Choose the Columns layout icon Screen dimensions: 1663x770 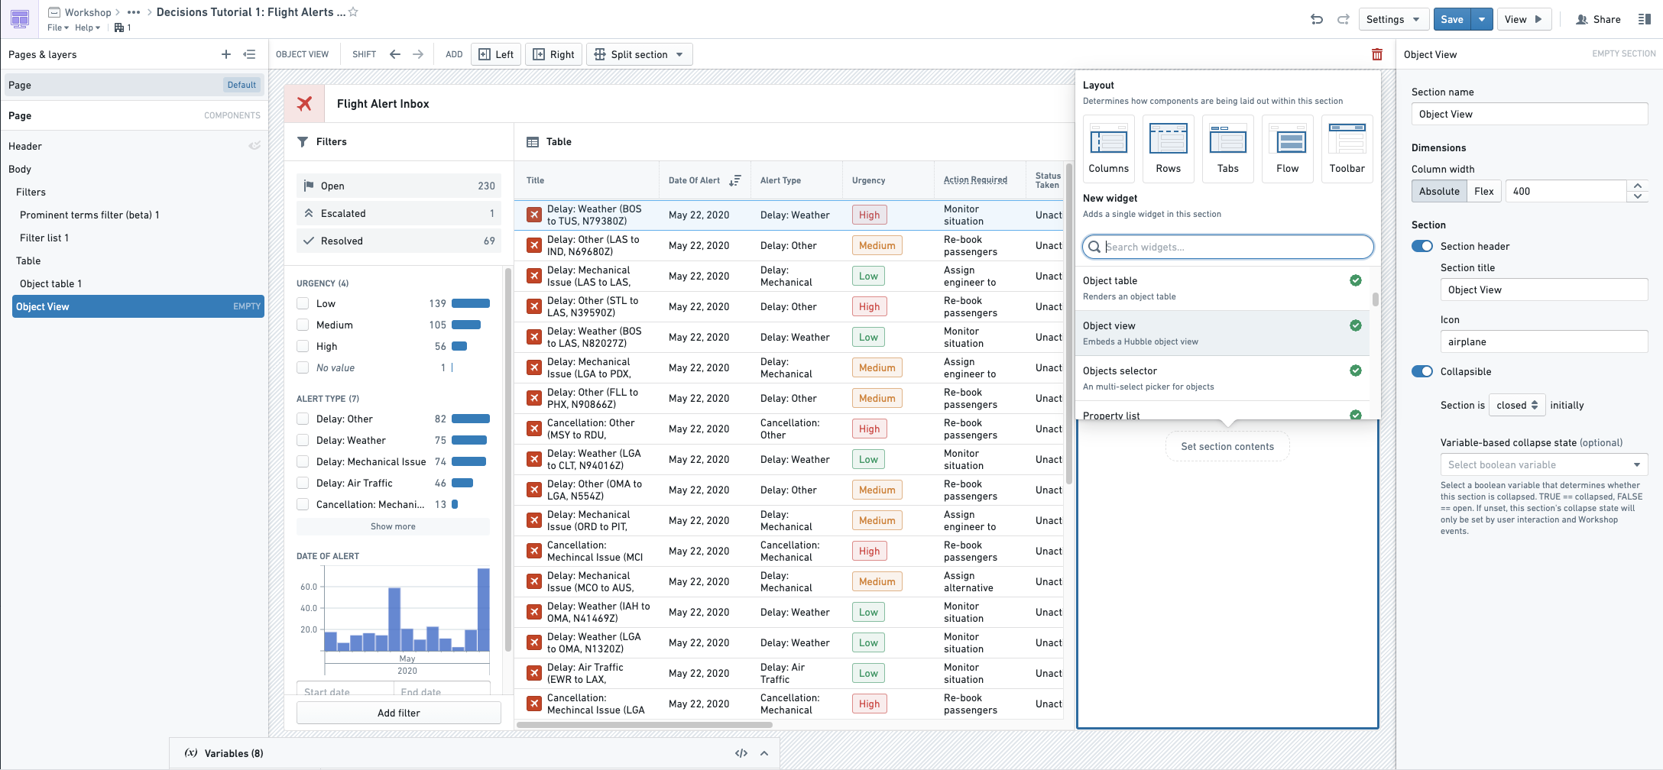click(x=1108, y=149)
